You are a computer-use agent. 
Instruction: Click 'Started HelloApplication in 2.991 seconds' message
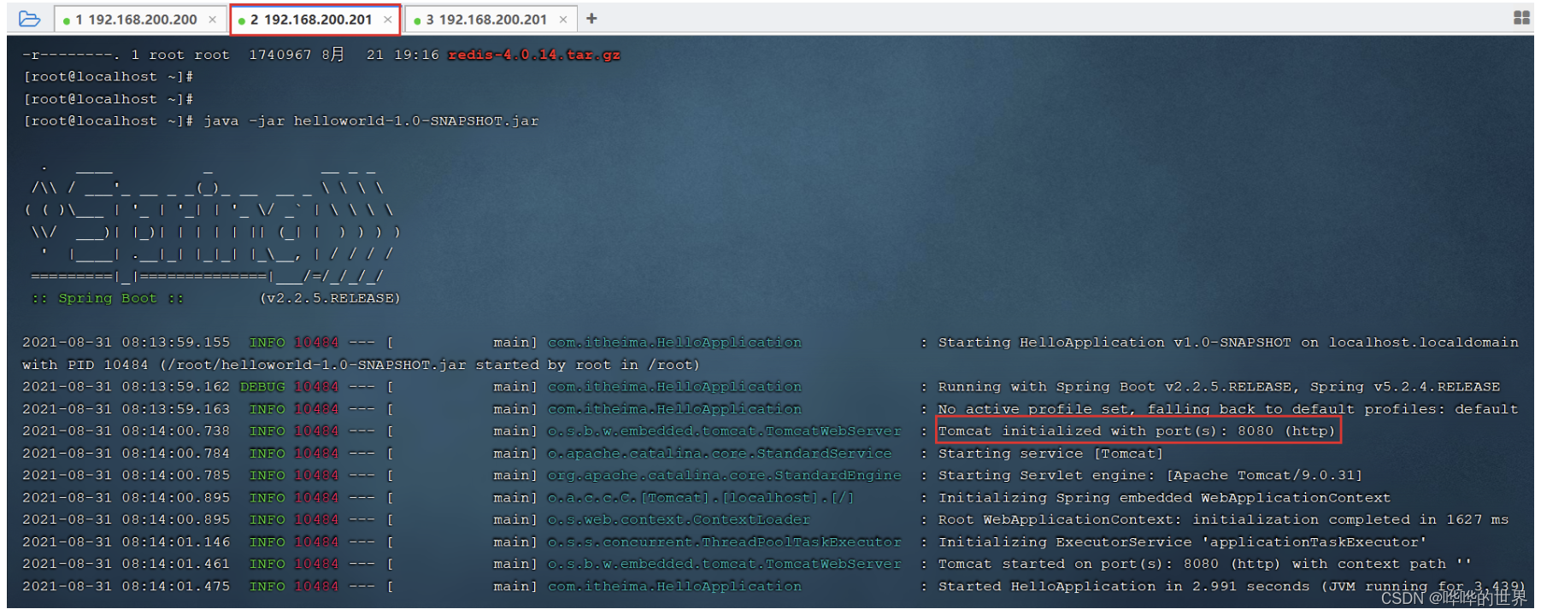click(1231, 586)
